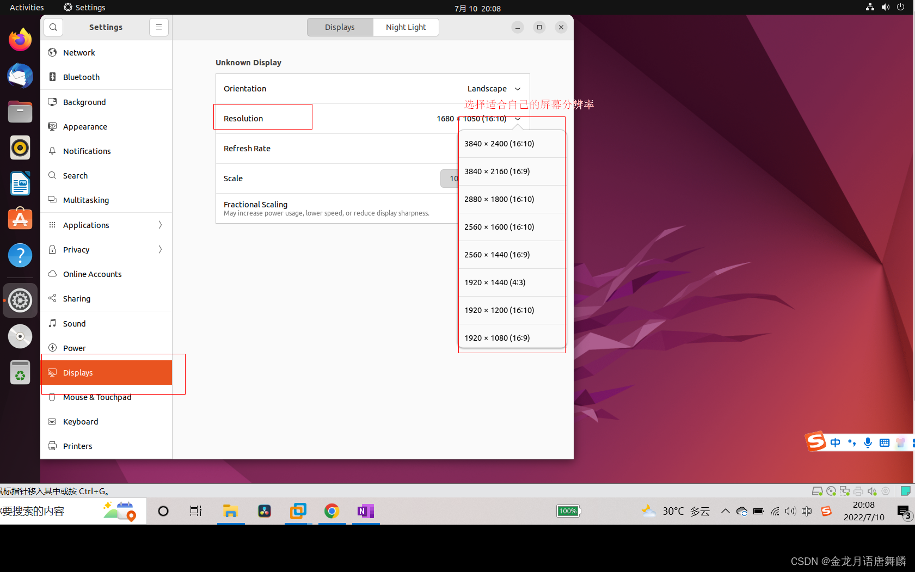Open the Settings hamburger menu
The height and width of the screenshot is (572, 915).
click(158, 27)
